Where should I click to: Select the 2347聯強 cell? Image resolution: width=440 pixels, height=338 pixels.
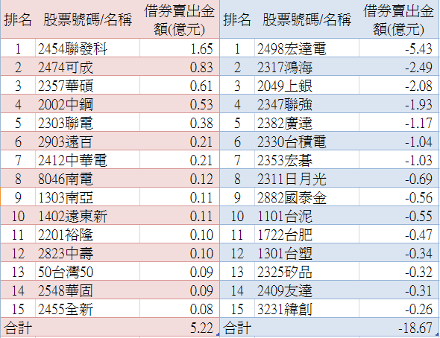coord(307,104)
